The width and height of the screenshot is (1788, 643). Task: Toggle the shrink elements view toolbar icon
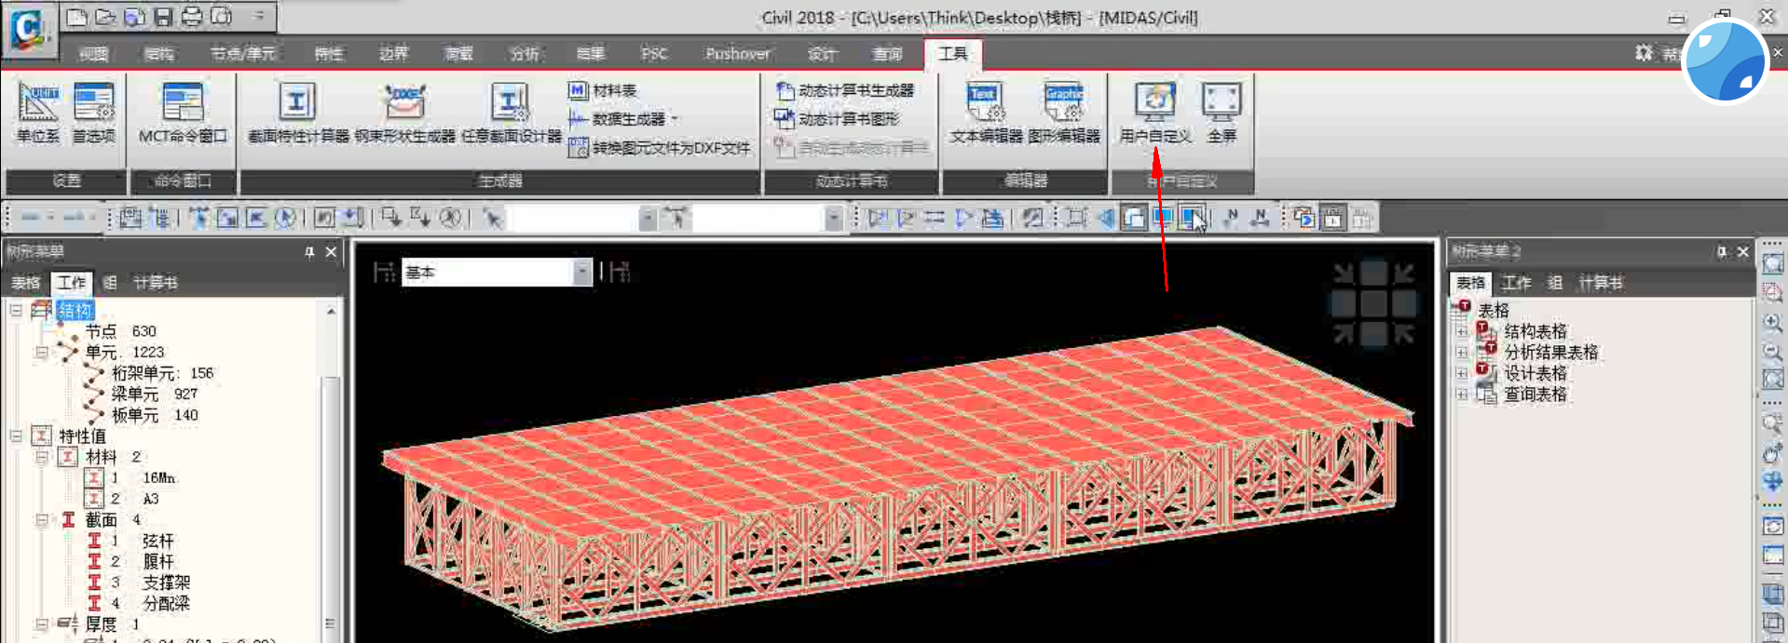click(1077, 218)
